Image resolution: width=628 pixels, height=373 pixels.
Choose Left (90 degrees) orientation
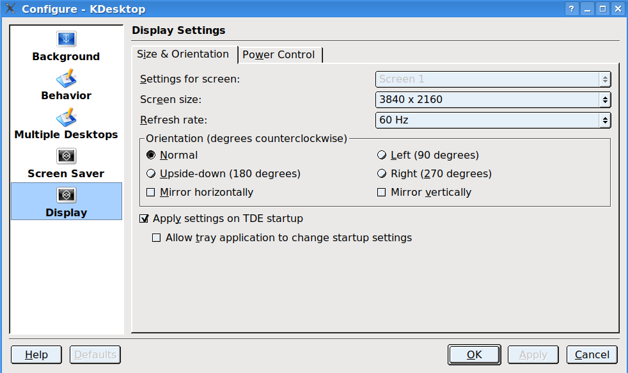(x=382, y=155)
